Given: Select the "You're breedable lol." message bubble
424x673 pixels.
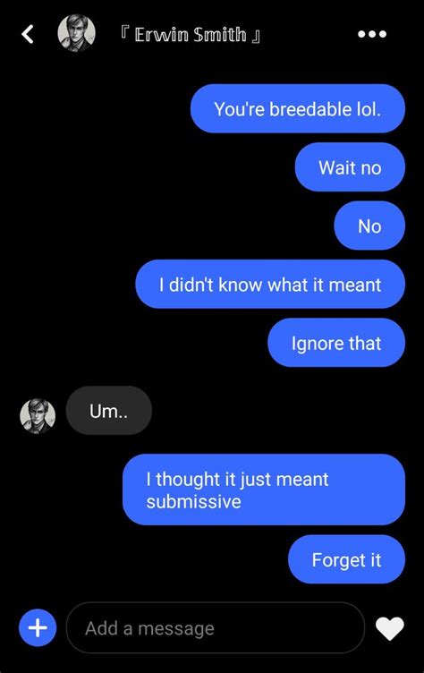Looking at the screenshot, I should click(297, 108).
